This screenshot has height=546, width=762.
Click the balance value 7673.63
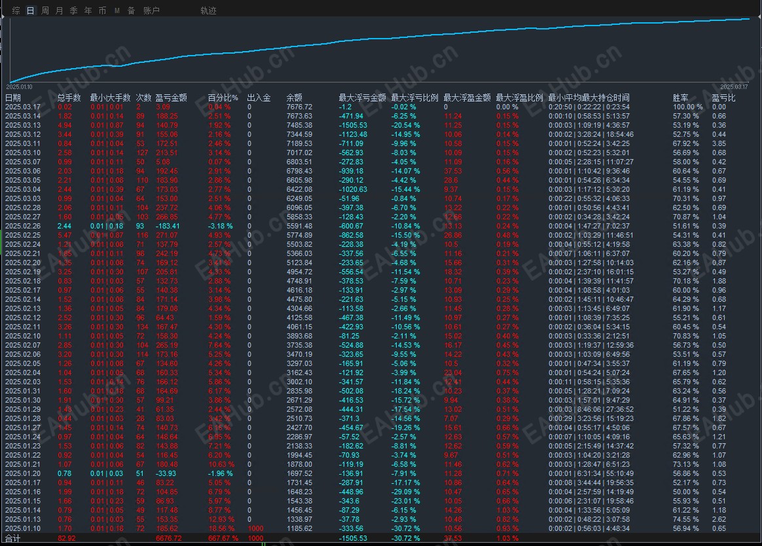pos(299,116)
